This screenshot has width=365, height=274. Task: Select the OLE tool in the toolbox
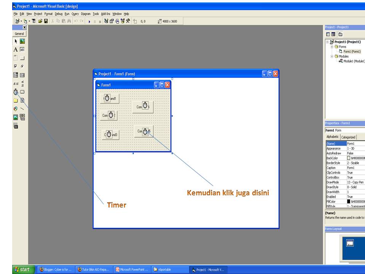pyautogui.click(x=16, y=126)
